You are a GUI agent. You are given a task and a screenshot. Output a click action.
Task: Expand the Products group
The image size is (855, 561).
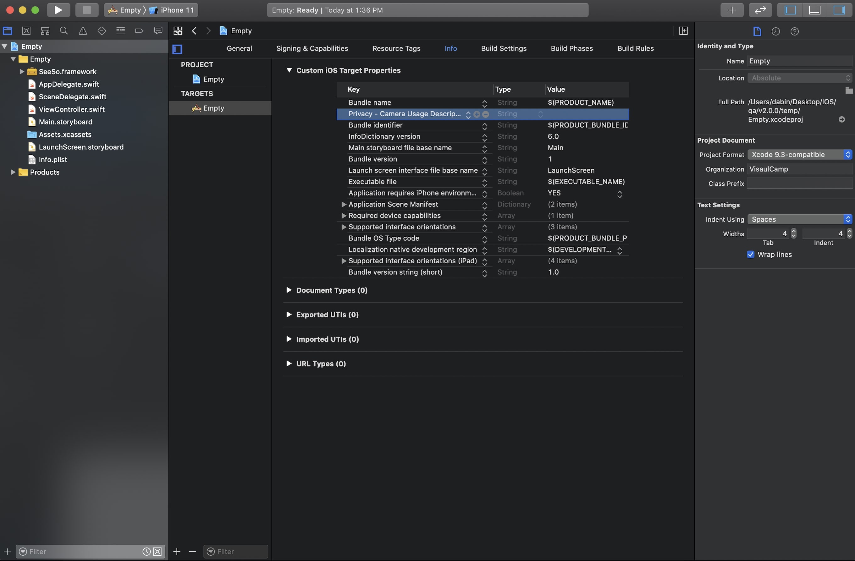[13, 172]
